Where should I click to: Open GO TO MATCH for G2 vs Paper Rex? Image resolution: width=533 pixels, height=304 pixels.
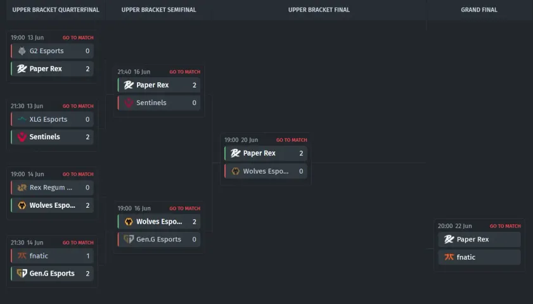tap(78, 38)
